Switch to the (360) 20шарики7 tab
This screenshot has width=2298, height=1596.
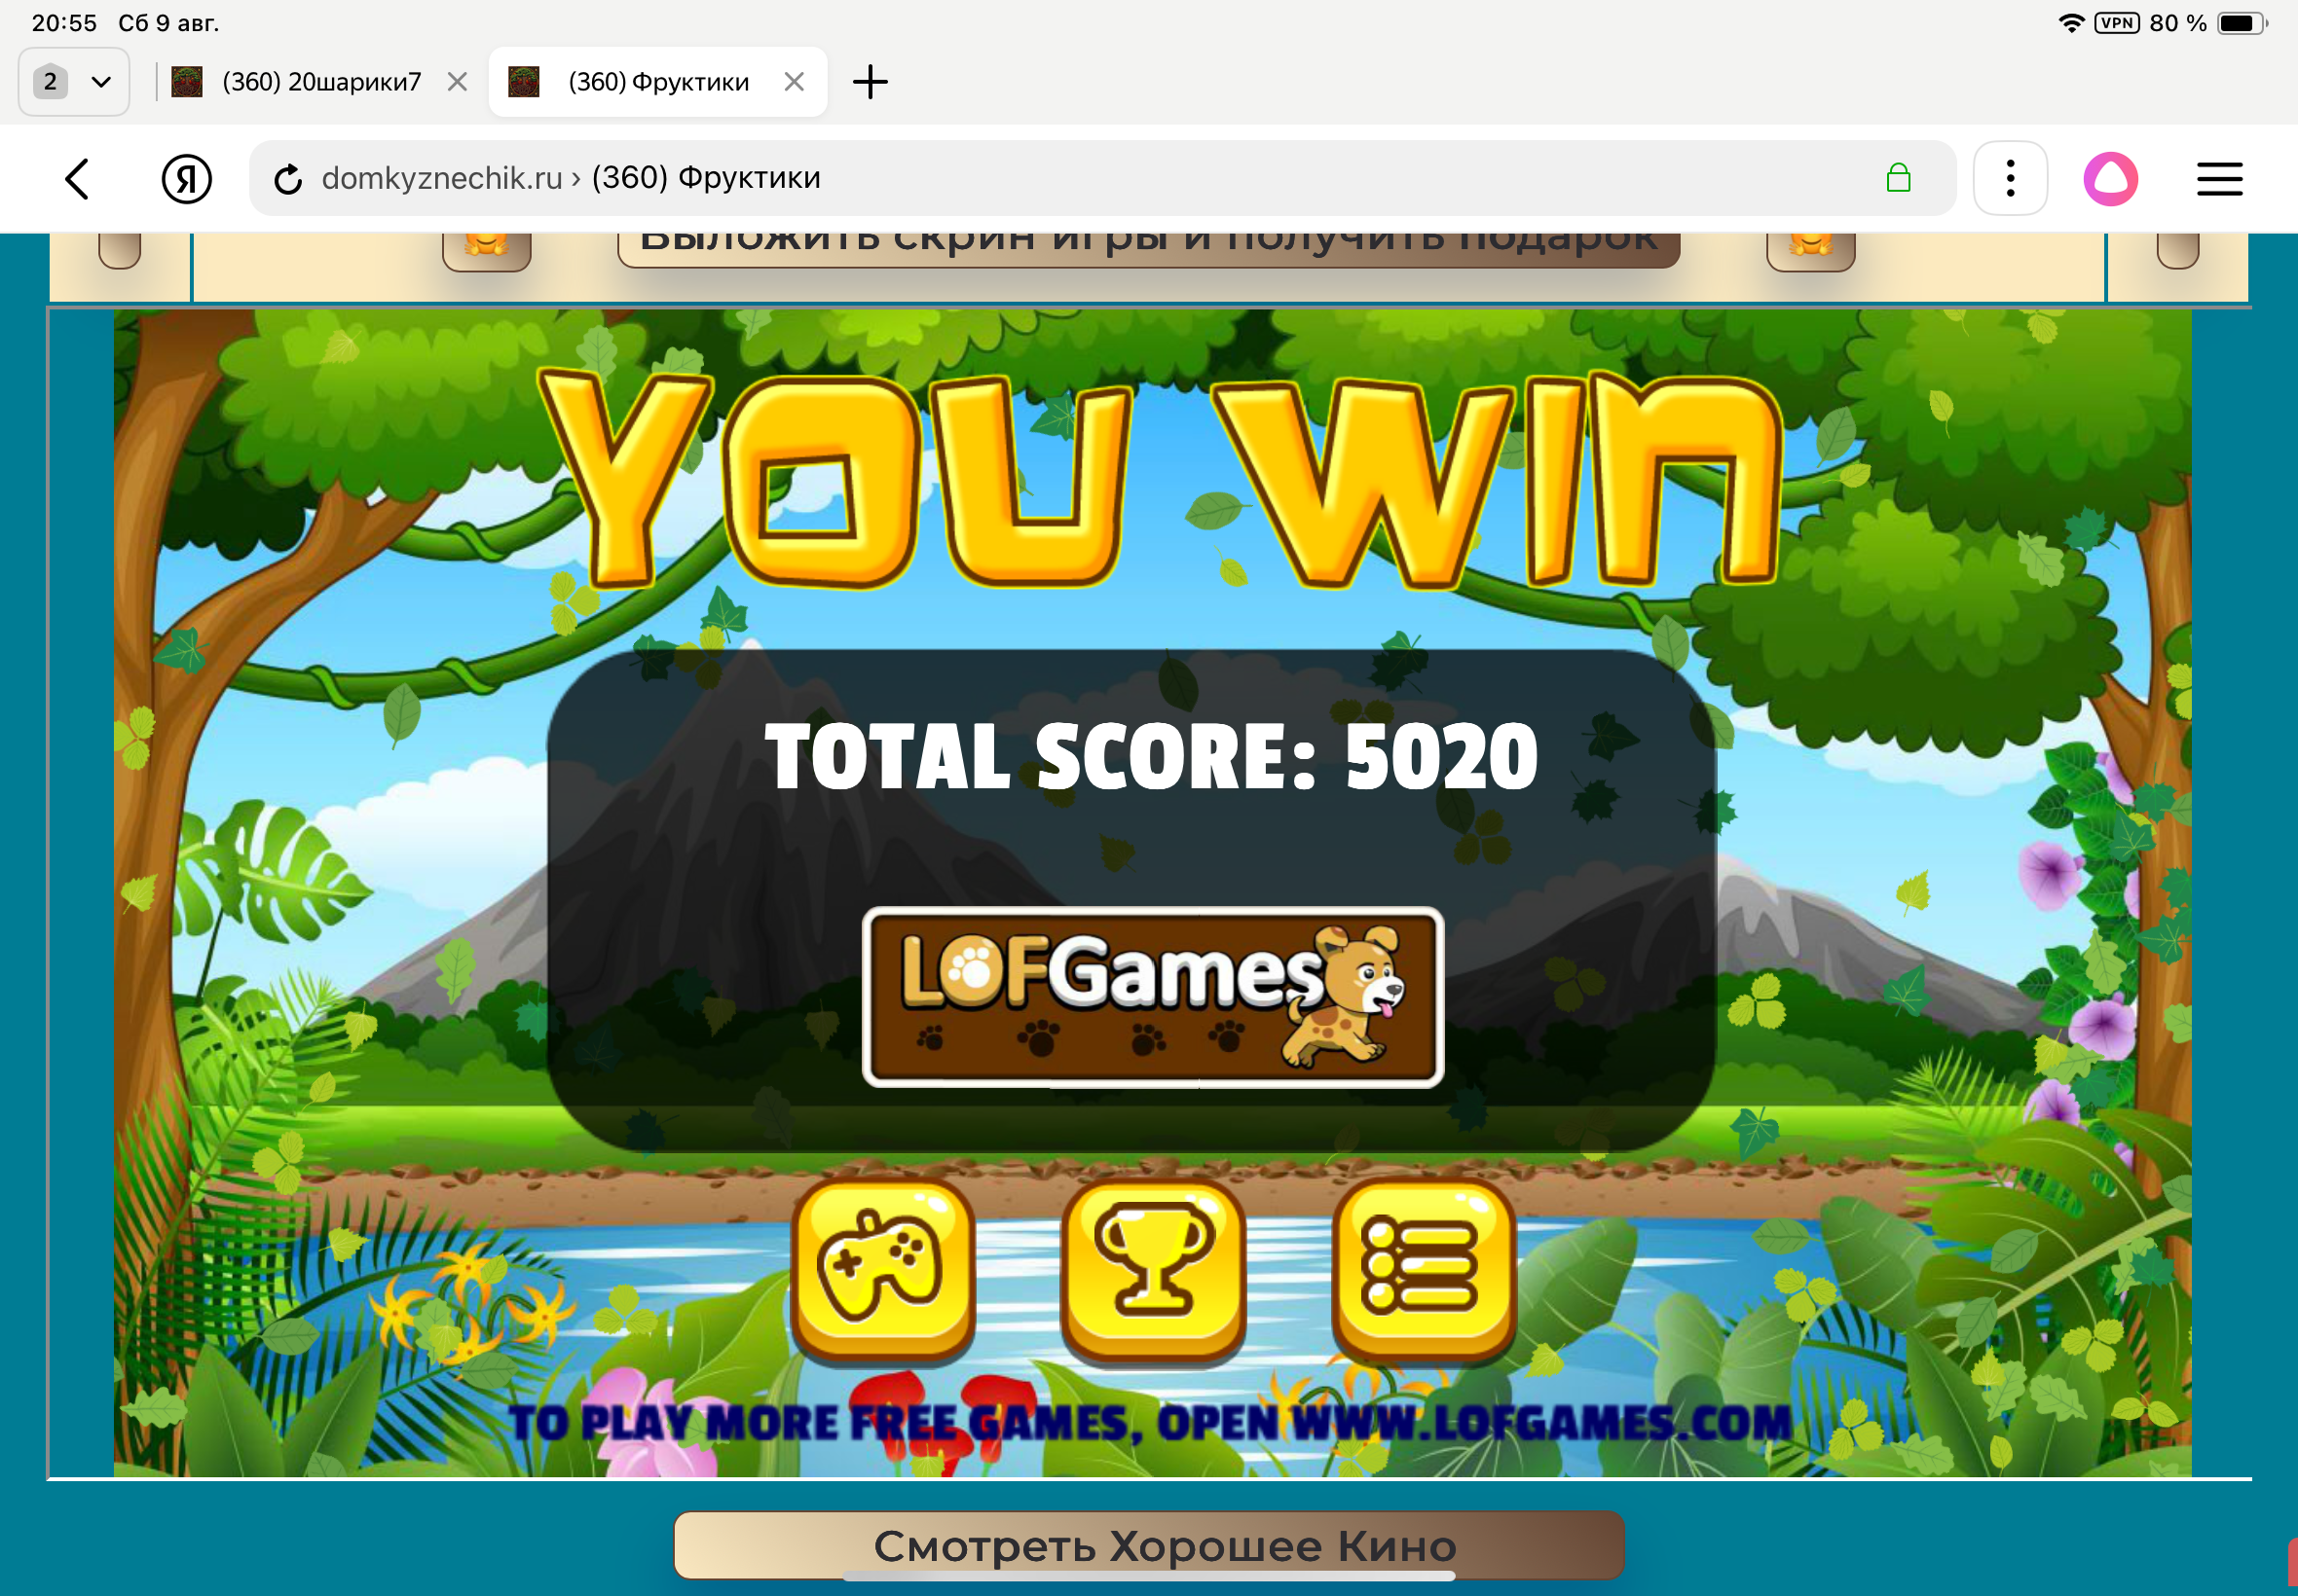(x=321, y=82)
